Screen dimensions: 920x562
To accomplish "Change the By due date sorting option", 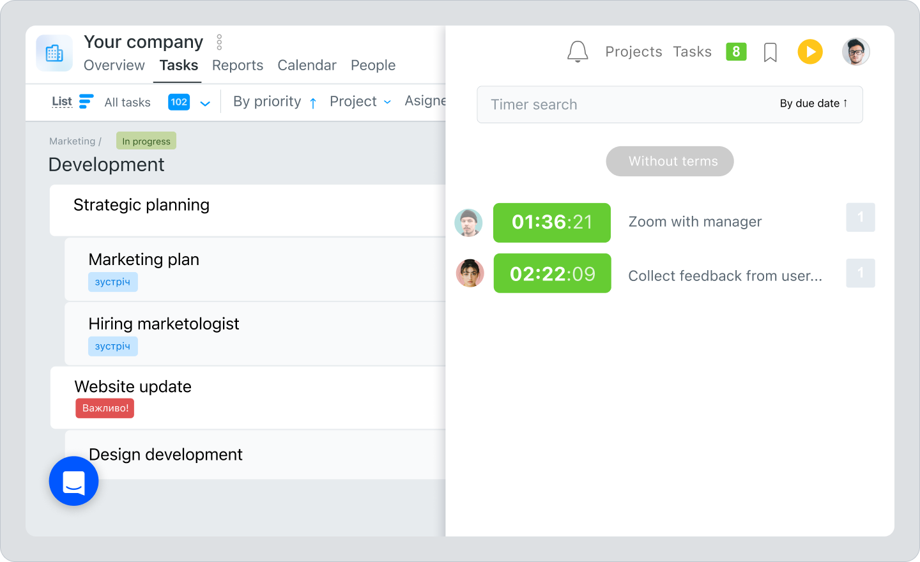I will tap(812, 103).
